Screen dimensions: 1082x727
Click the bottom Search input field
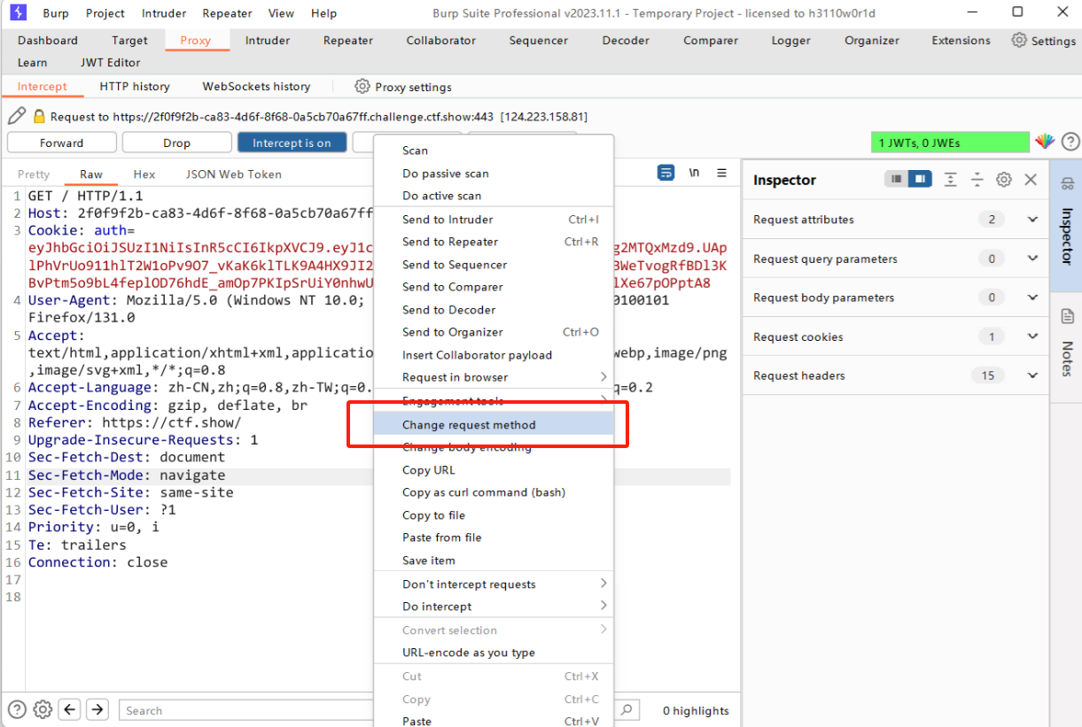239,710
